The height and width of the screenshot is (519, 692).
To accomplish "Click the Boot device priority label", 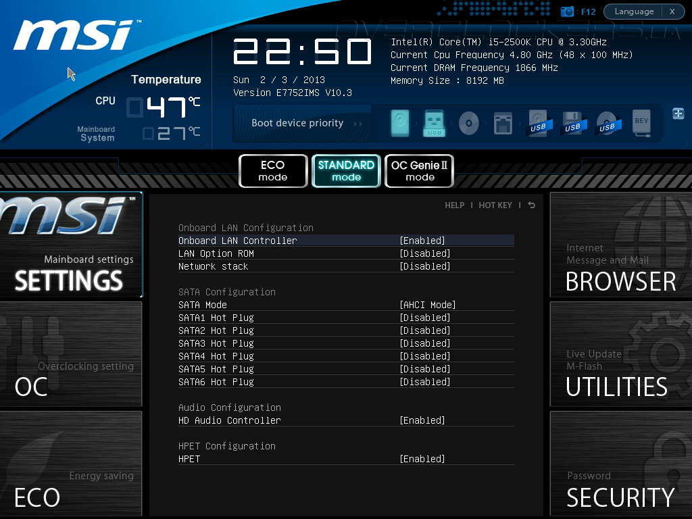I will [297, 123].
